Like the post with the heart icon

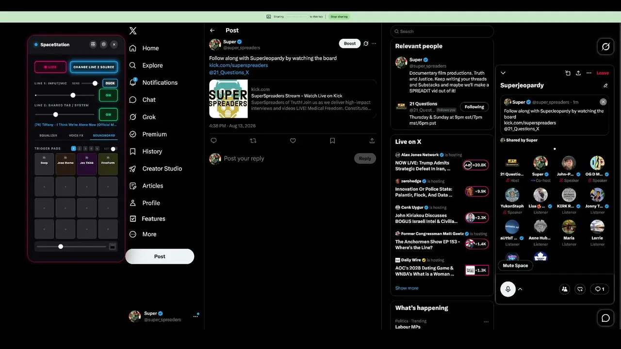click(293, 141)
